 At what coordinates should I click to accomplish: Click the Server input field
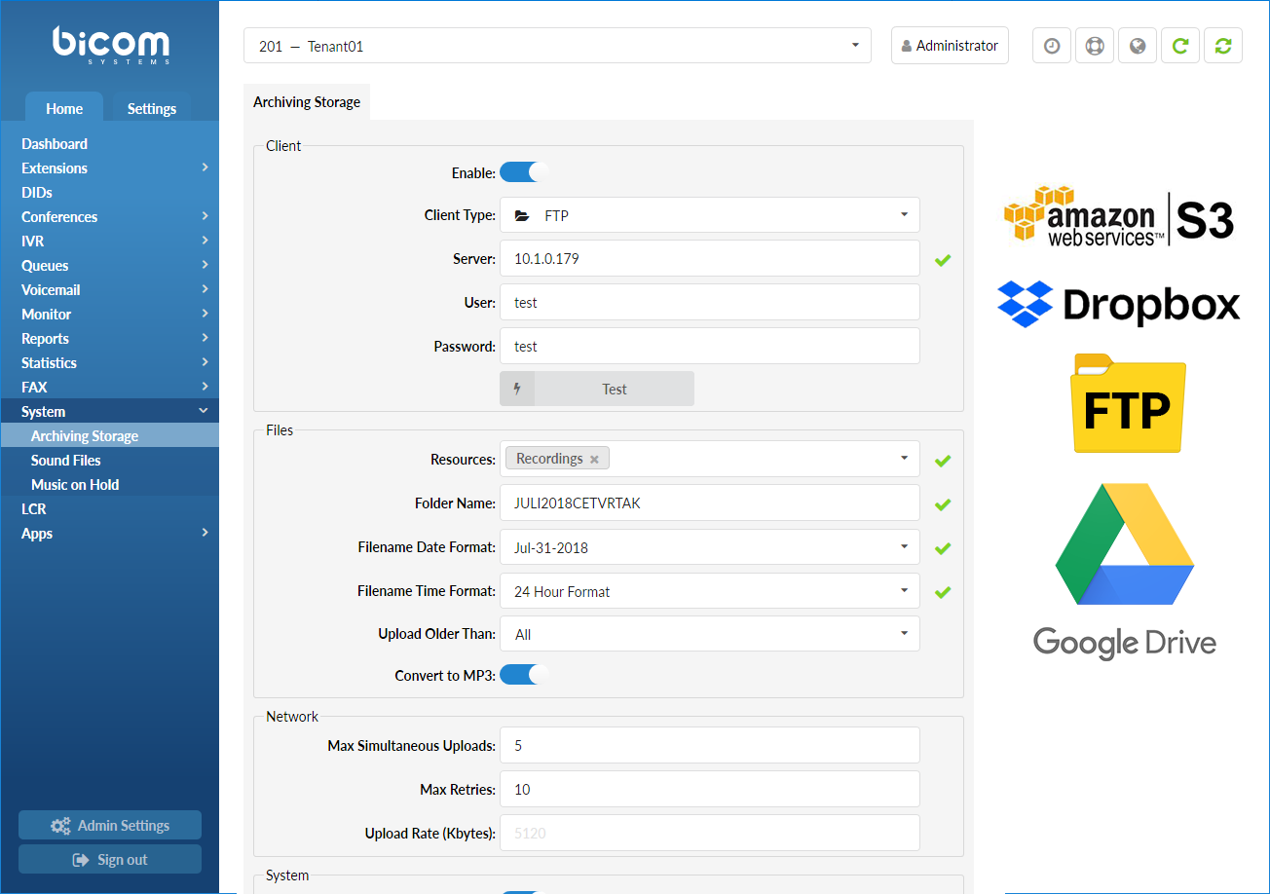click(x=710, y=258)
